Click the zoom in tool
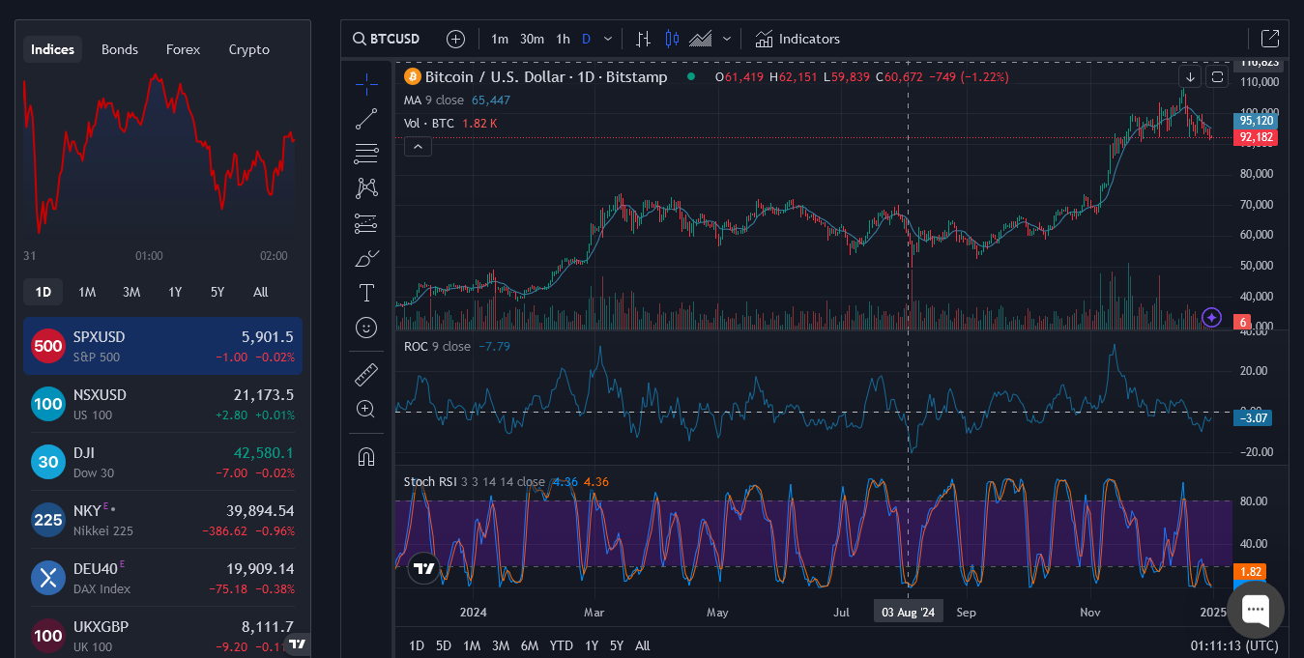This screenshot has width=1304, height=658. point(366,409)
